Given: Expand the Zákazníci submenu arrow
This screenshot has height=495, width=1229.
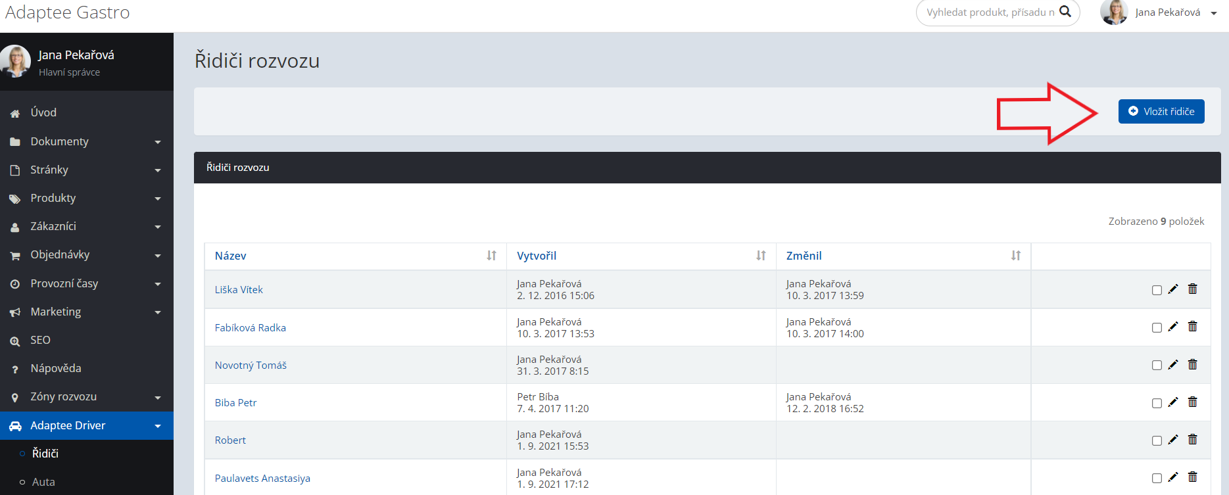Looking at the screenshot, I should tap(158, 227).
